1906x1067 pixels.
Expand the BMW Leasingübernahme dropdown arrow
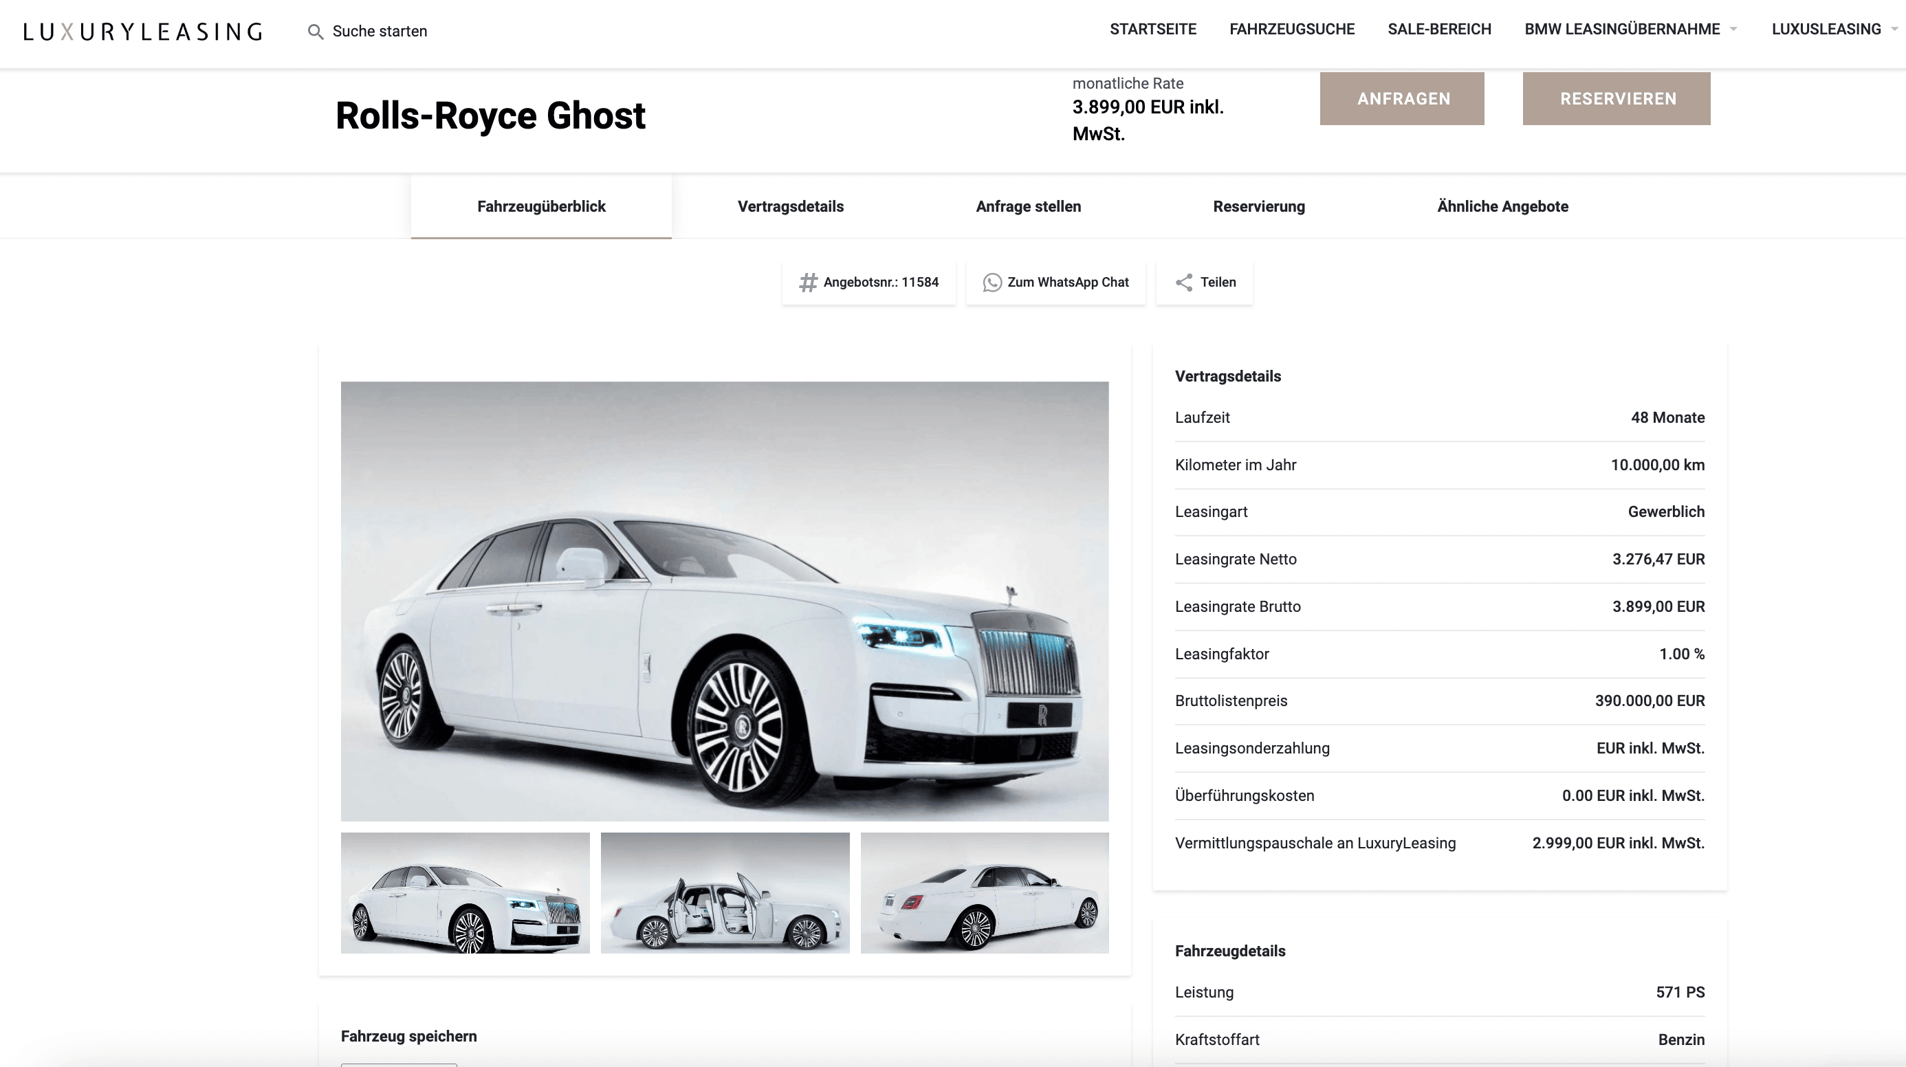tap(1733, 30)
